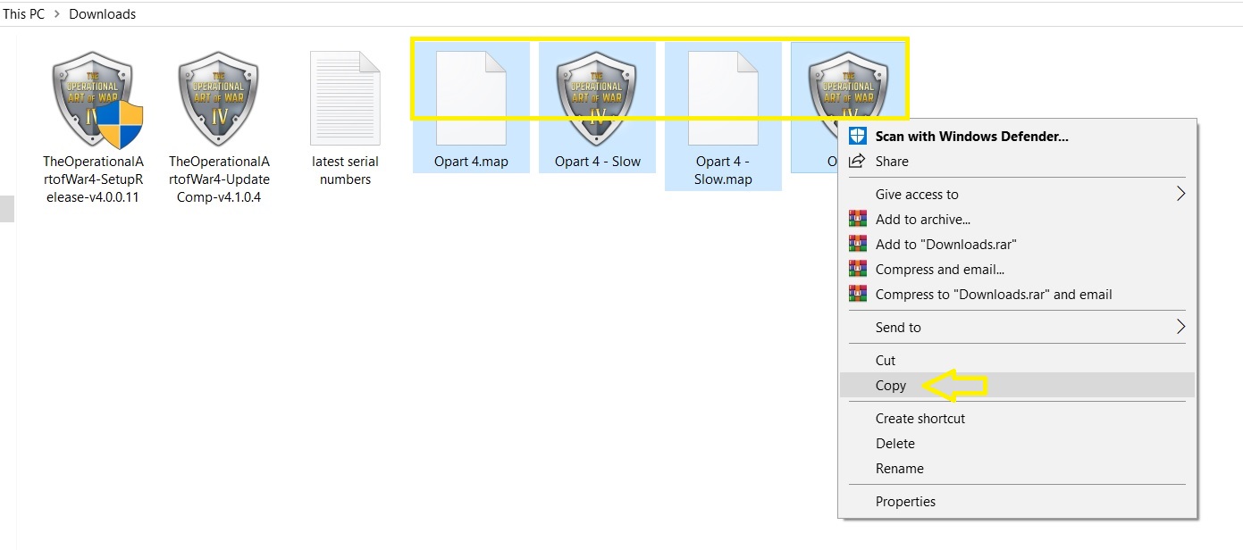Click the "Opart 4 - Slow" file name
1243x550 pixels.
coord(598,162)
